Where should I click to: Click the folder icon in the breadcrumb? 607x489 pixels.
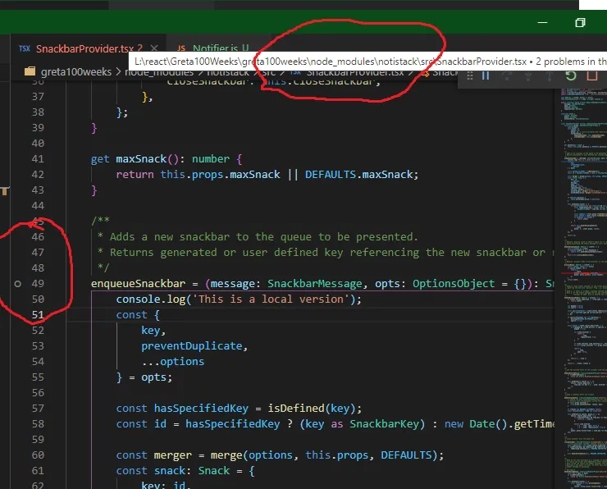30,71
